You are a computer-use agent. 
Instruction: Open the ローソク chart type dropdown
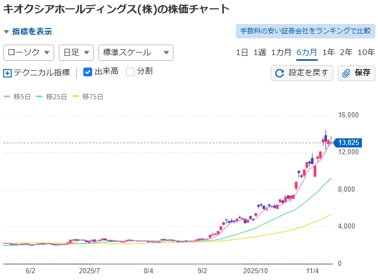pyautogui.click(x=29, y=52)
